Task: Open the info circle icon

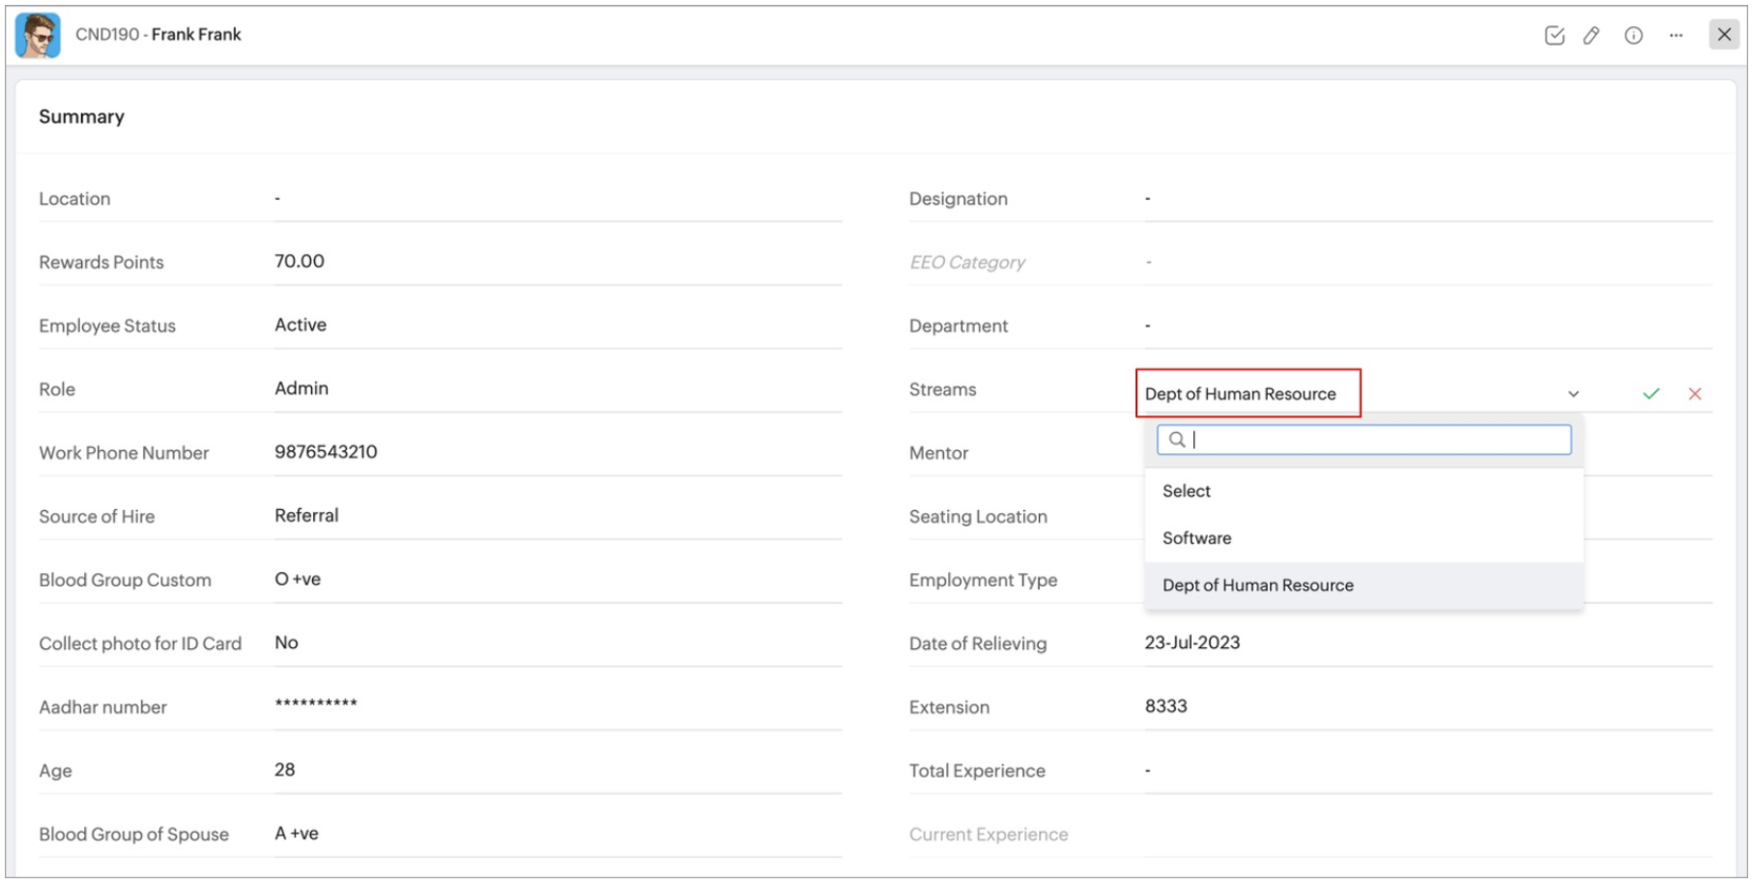Action: click(1633, 36)
